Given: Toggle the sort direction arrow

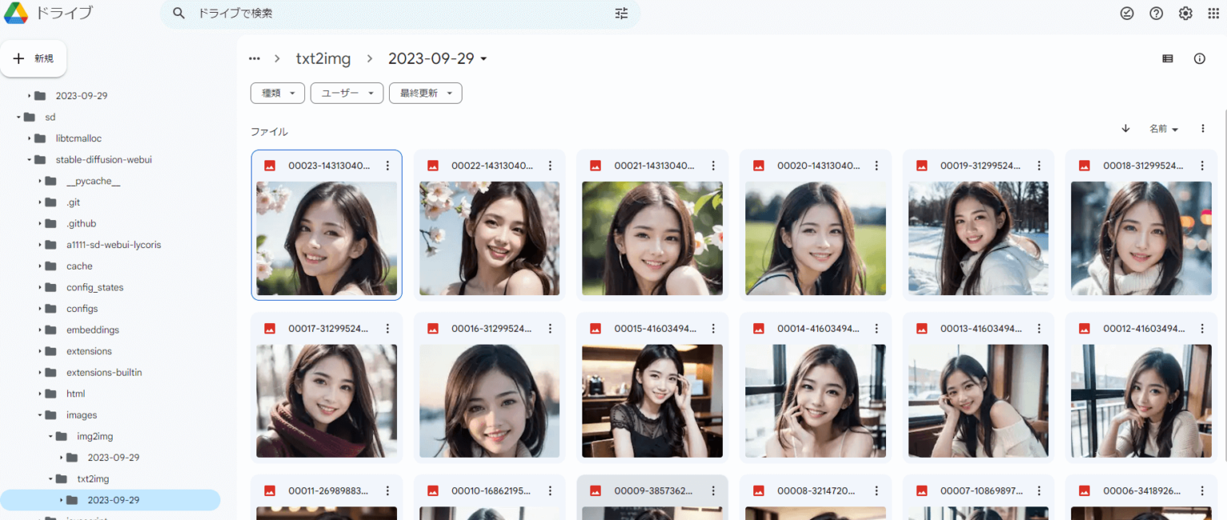Looking at the screenshot, I should click(1126, 128).
